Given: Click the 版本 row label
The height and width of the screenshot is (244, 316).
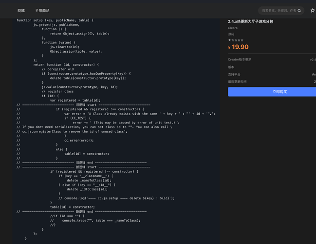Looking at the screenshot, I should click(x=231, y=67).
